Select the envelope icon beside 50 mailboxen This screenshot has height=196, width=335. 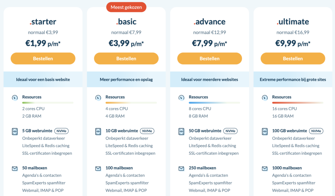pyautogui.click(x=15, y=168)
